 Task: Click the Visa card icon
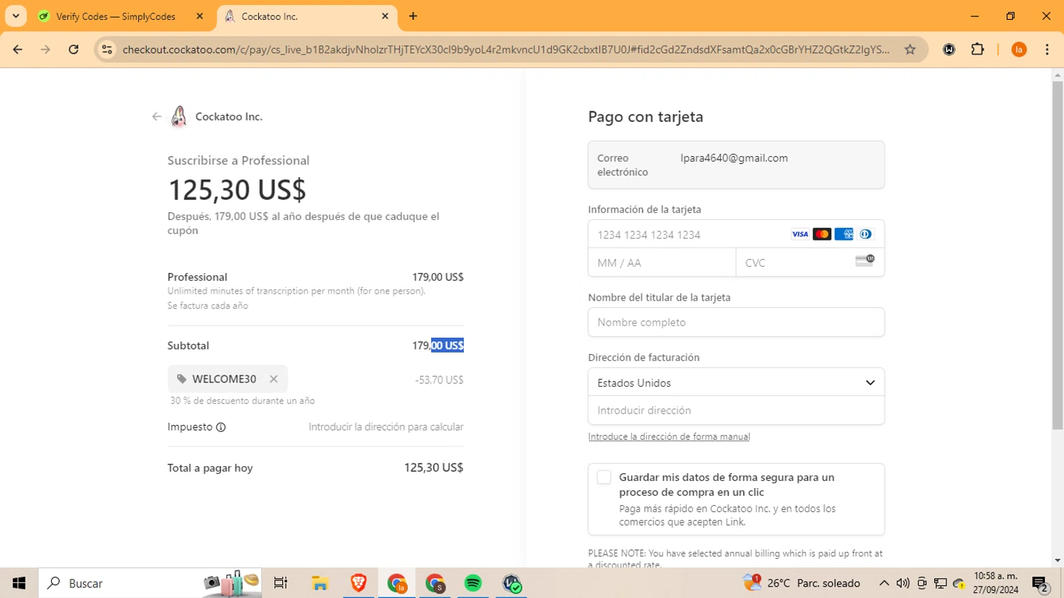(800, 234)
